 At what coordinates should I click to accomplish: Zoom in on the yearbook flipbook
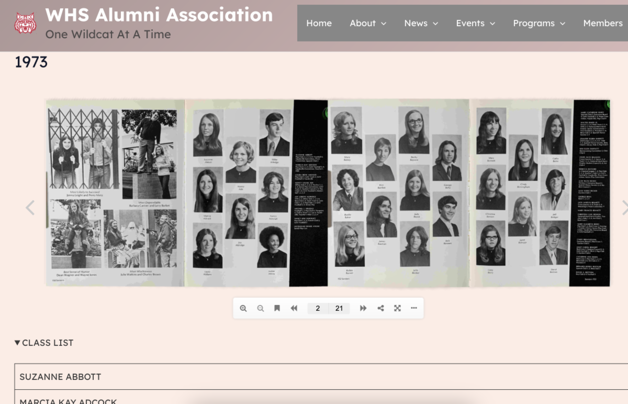243,308
